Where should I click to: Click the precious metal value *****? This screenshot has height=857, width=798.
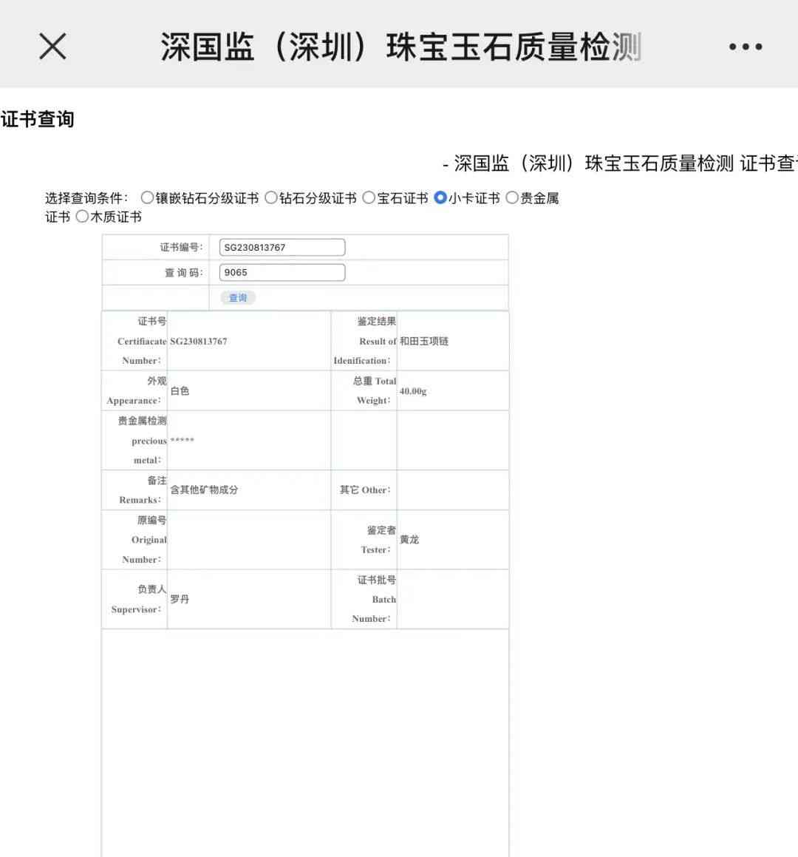(182, 441)
